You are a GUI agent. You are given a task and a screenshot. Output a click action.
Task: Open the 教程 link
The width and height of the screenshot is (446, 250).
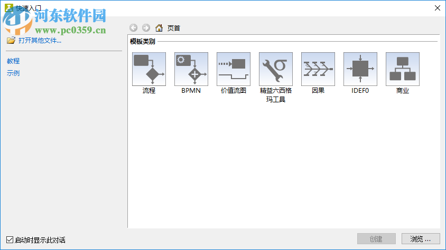(x=13, y=61)
